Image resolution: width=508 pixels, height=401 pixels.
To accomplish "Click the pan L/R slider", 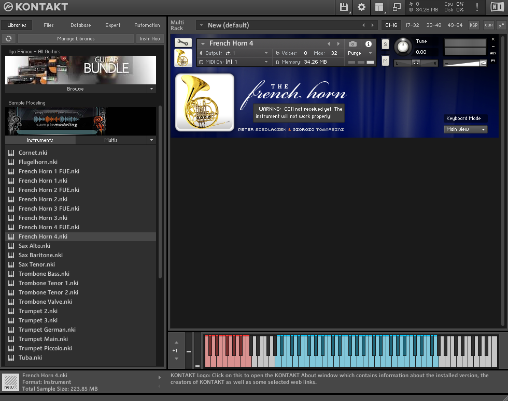I will pos(416,63).
